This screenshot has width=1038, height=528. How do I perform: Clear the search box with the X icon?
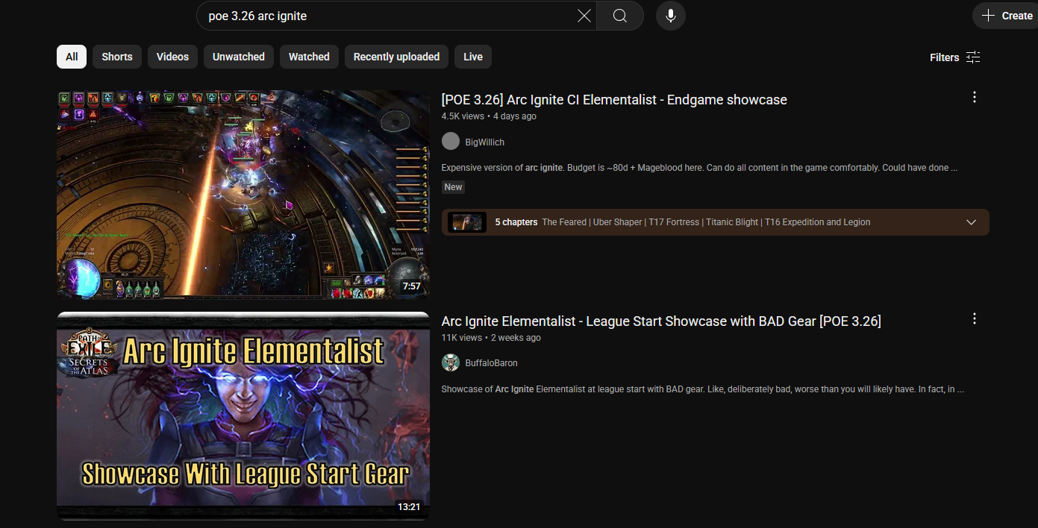(x=584, y=16)
